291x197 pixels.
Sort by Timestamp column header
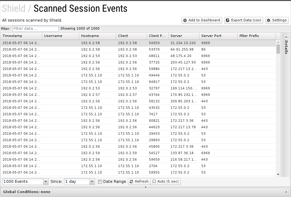(21, 36)
